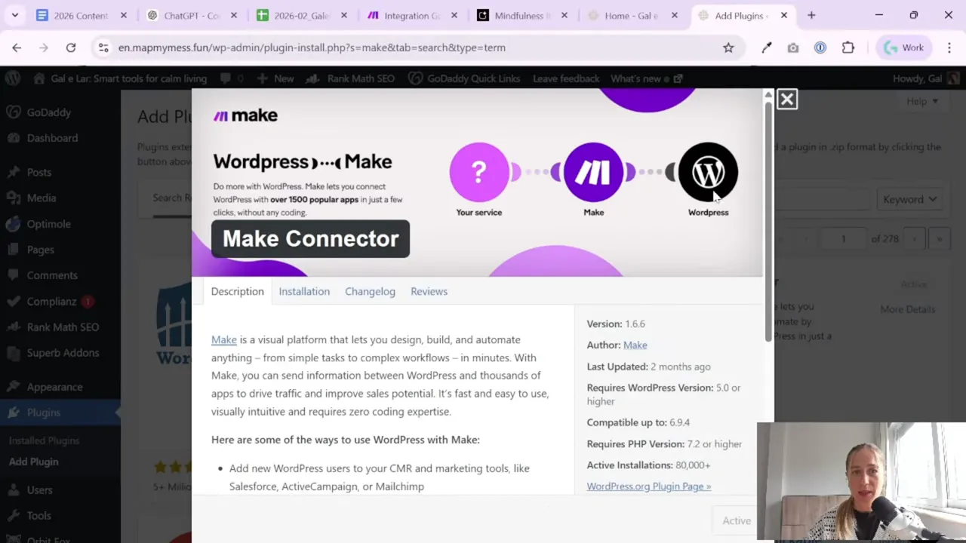
Task: Visit WordPress.org Plugin Page link
Action: pyautogui.click(x=649, y=486)
